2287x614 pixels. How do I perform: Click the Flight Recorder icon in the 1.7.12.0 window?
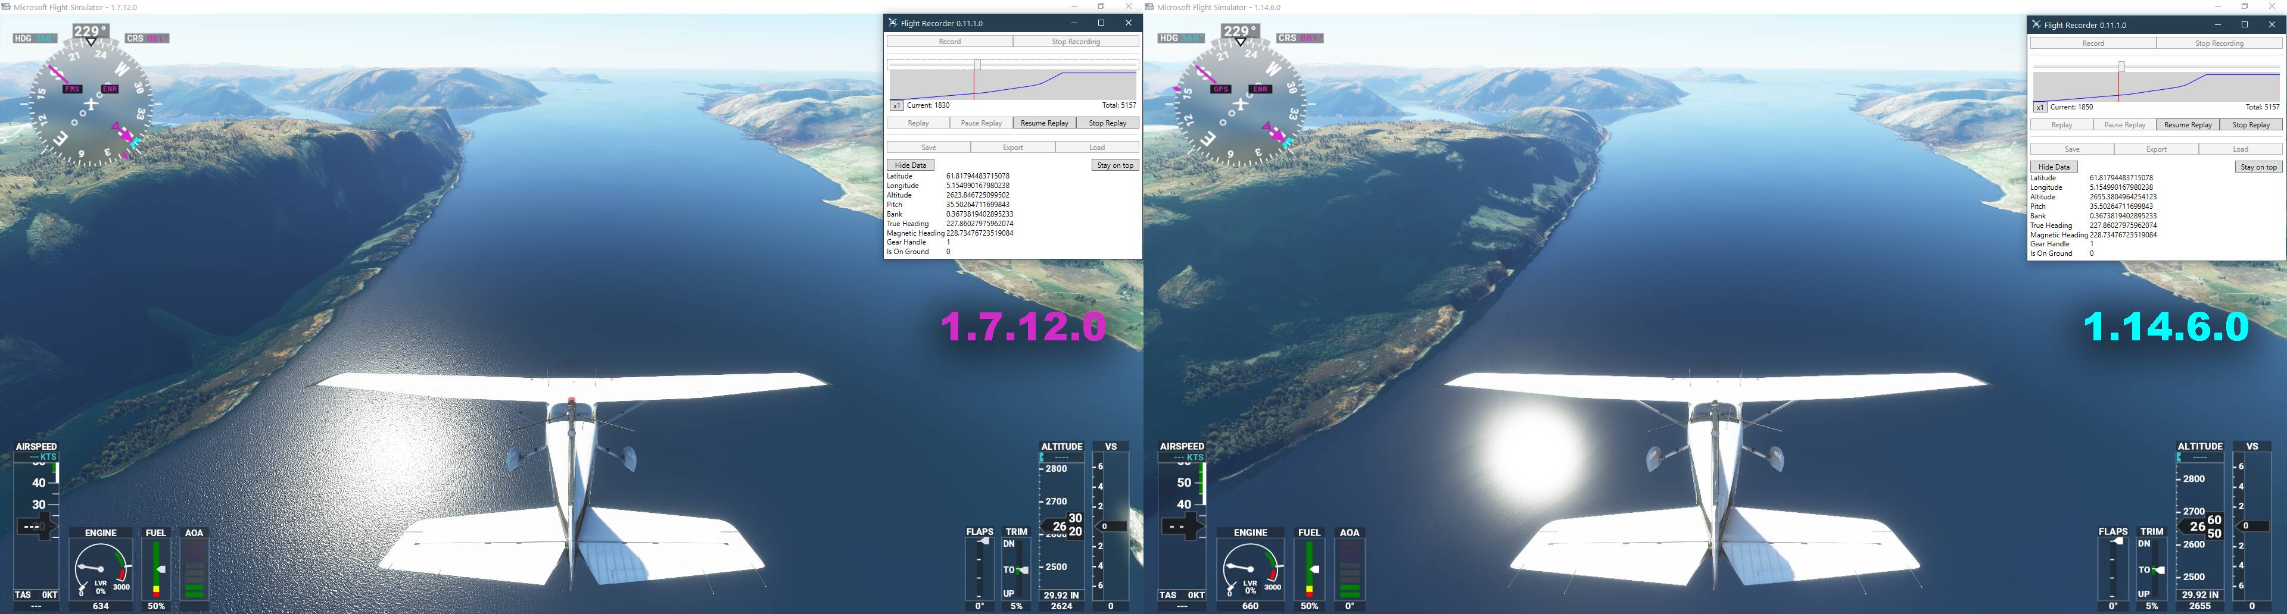click(x=893, y=23)
